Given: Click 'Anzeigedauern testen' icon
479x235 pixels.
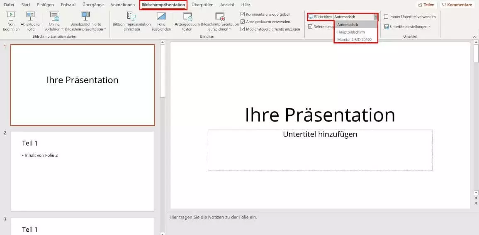Looking at the screenshot, I should point(187,16).
